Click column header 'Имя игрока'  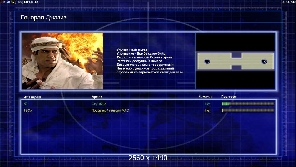(32, 97)
